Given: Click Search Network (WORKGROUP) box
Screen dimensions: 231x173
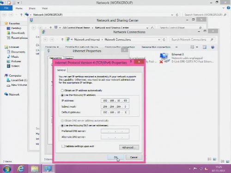Looking at the screenshot, I should tap(206, 15).
